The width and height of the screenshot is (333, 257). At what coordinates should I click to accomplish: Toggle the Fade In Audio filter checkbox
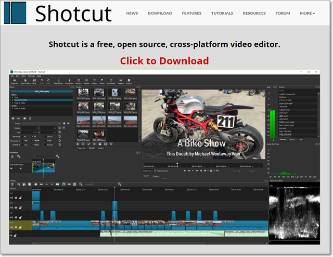click(x=12, y=108)
